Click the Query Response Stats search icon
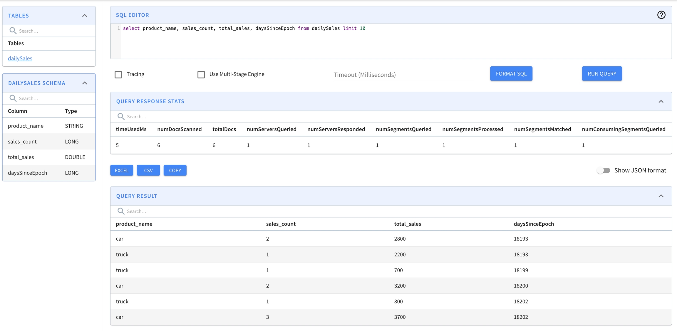The height and width of the screenshot is (331, 677). [x=121, y=116]
